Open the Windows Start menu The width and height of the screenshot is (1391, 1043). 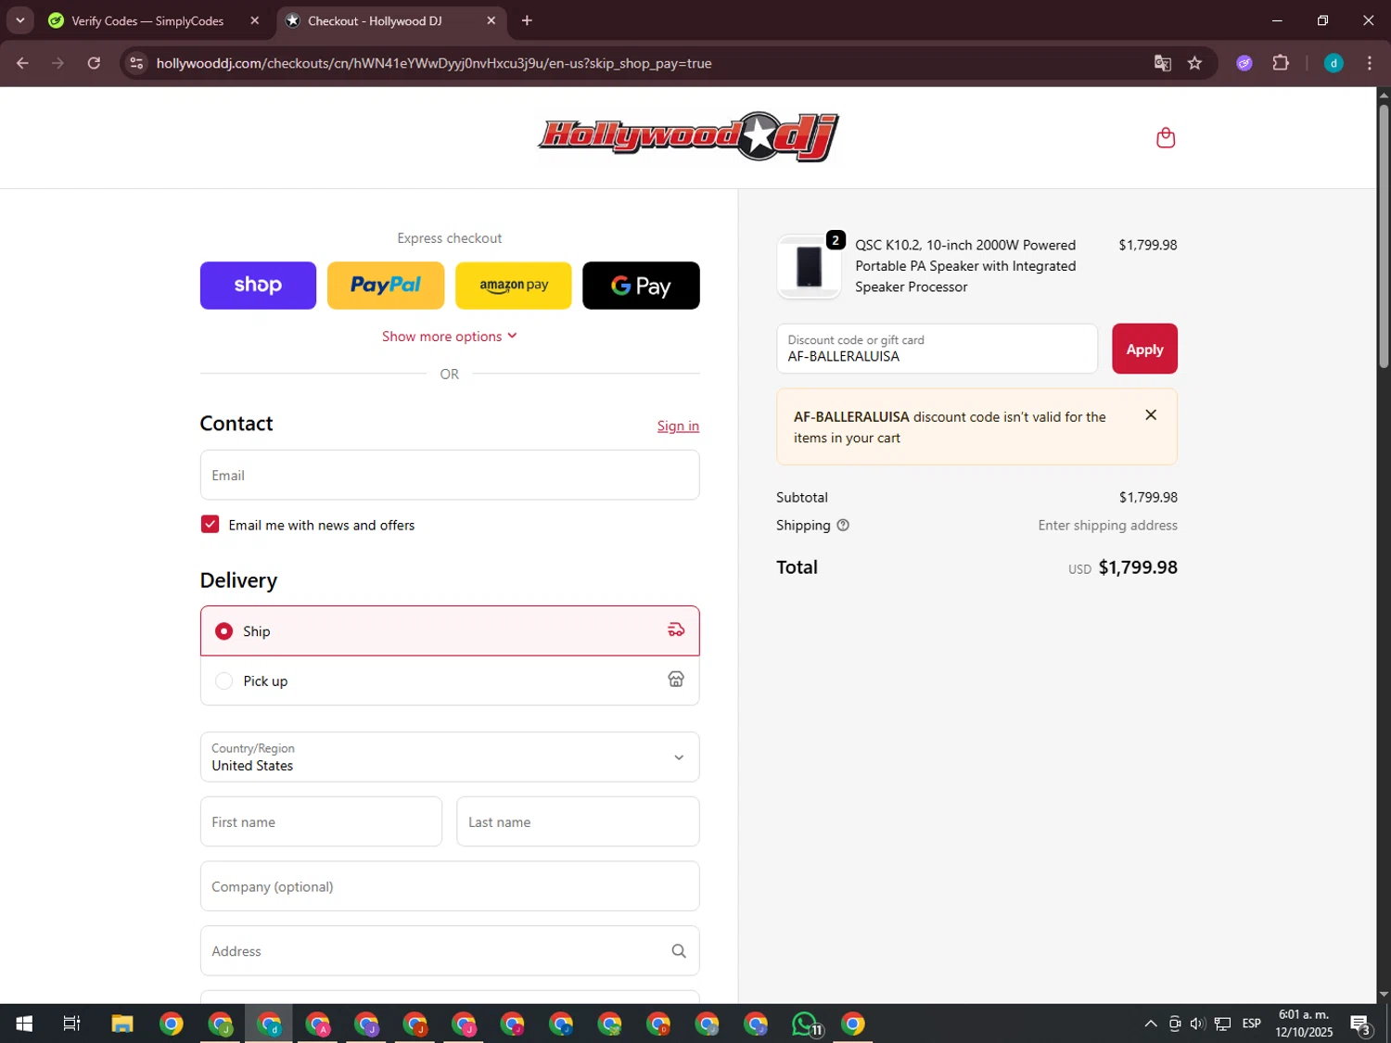[24, 1024]
